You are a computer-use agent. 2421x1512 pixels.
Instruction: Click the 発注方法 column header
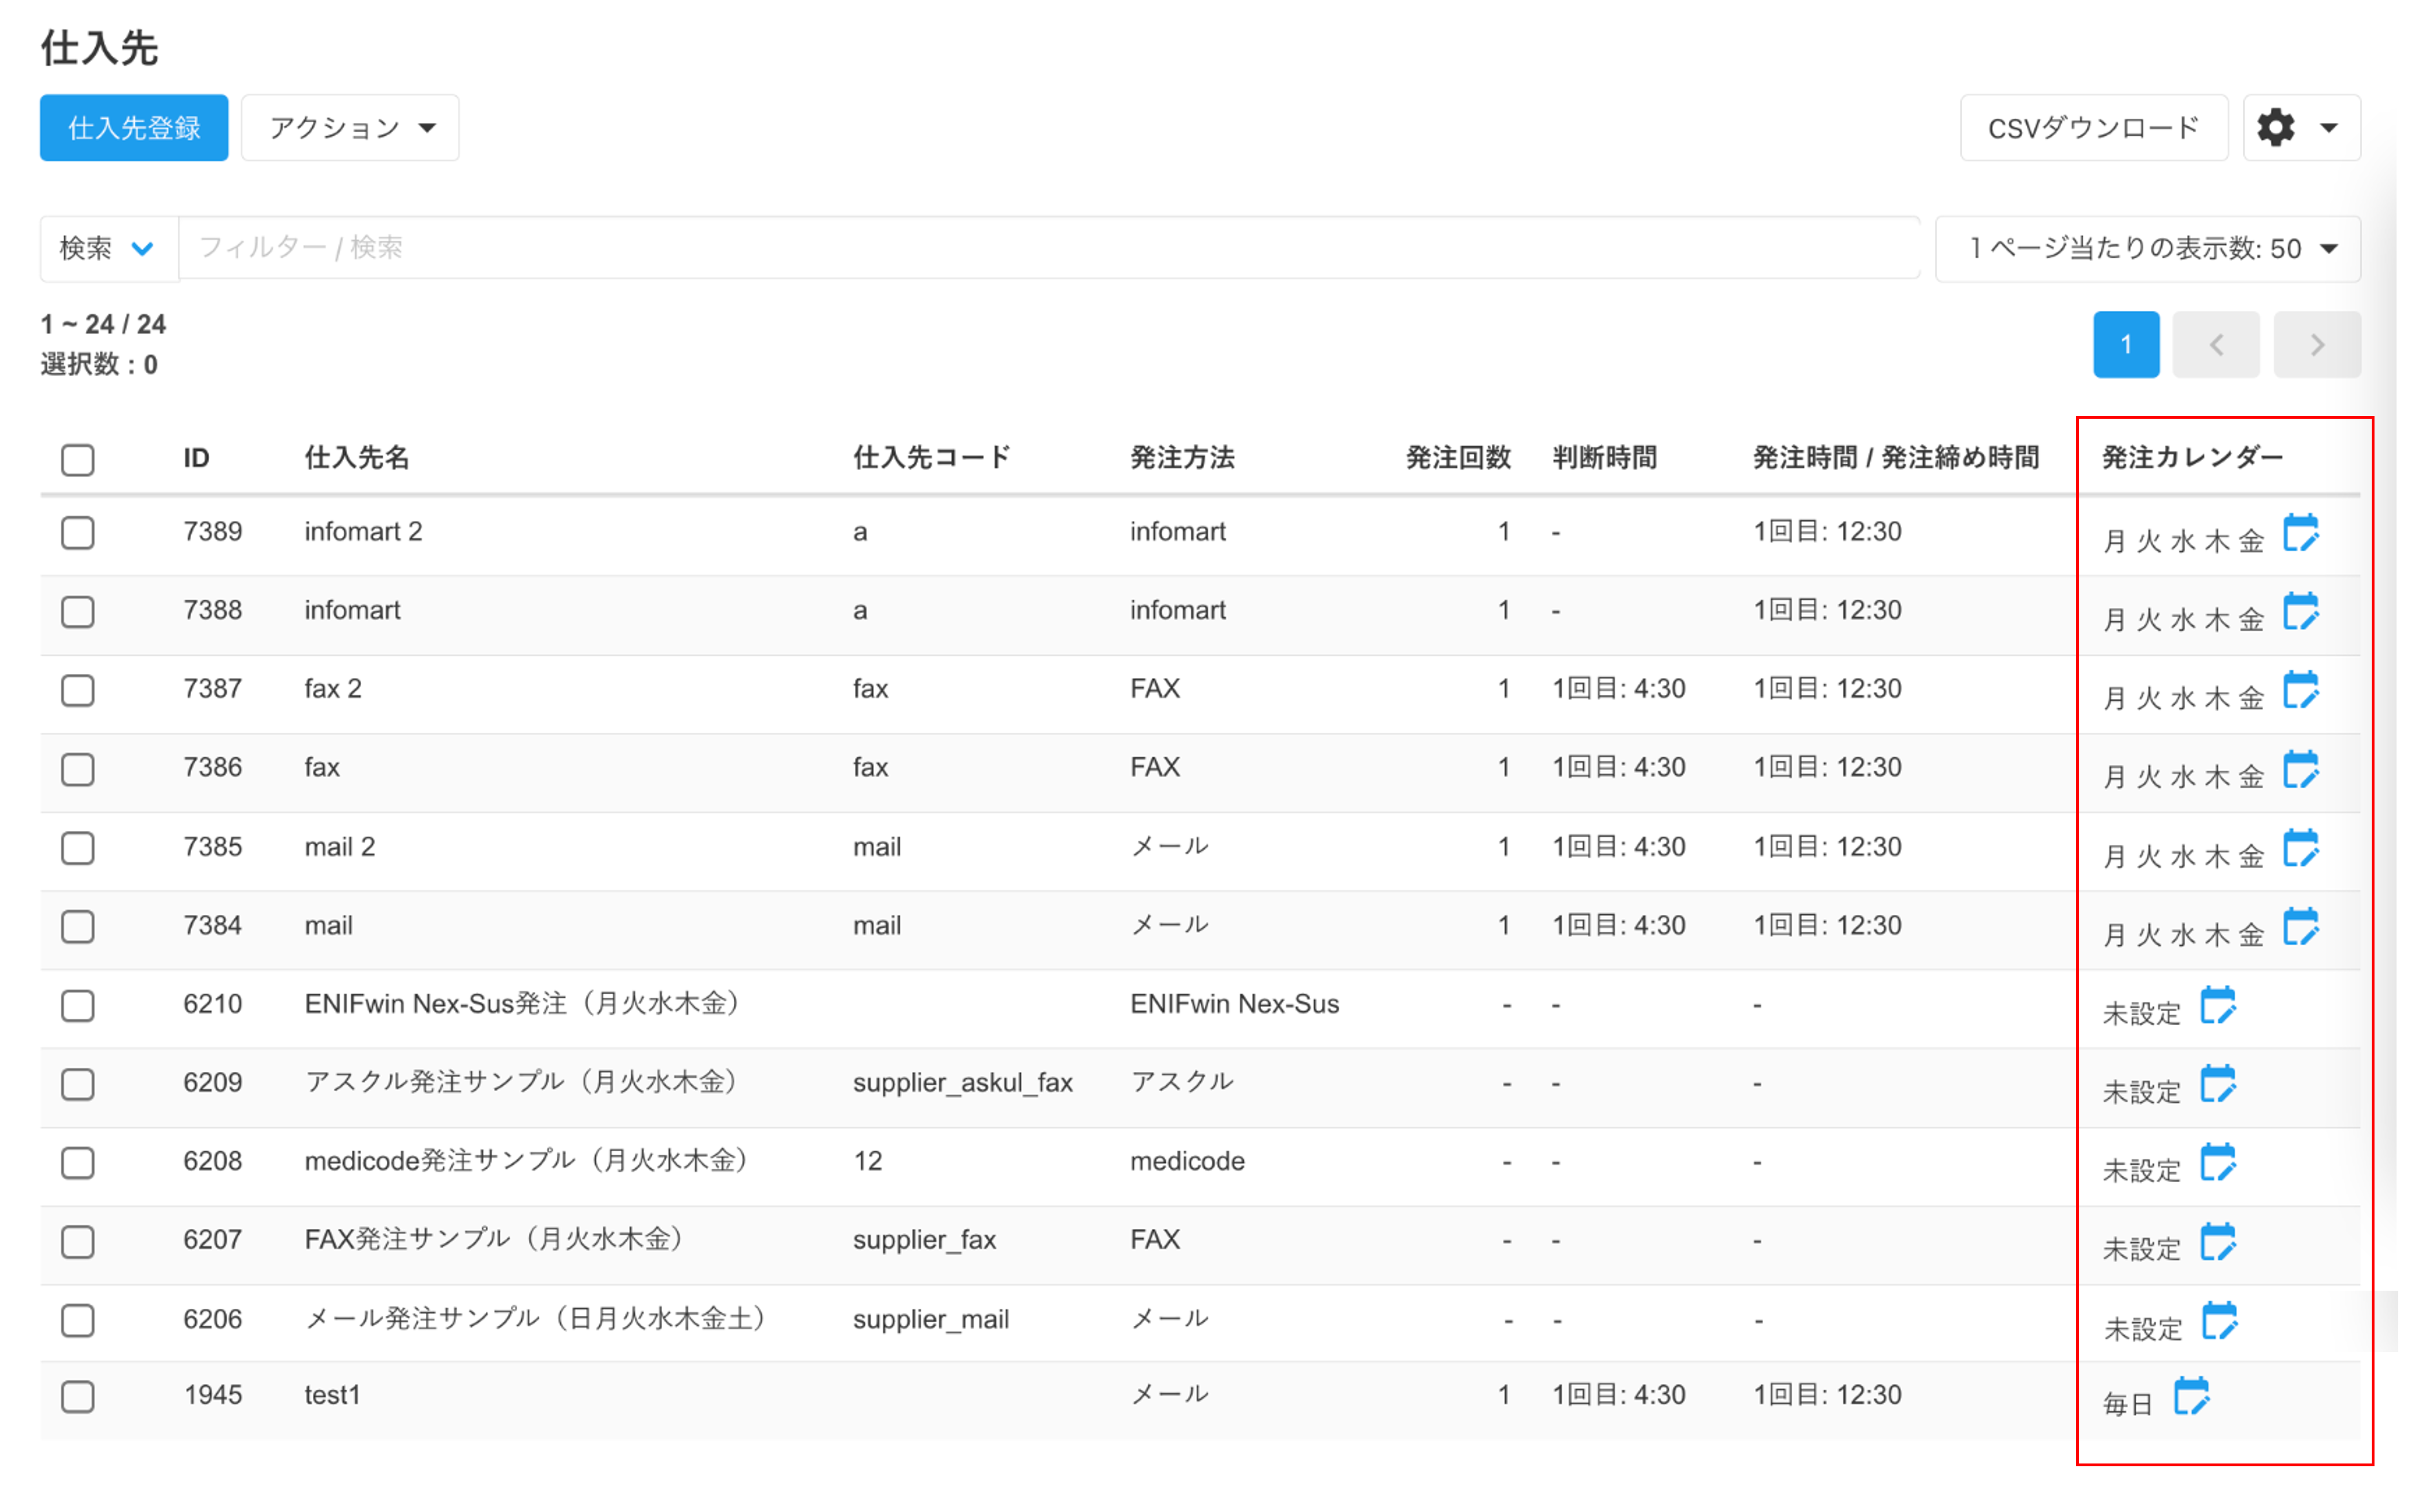[x=1182, y=458]
